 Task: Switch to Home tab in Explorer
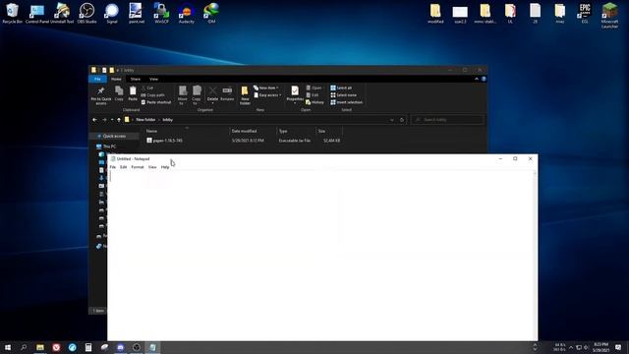pyautogui.click(x=116, y=79)
